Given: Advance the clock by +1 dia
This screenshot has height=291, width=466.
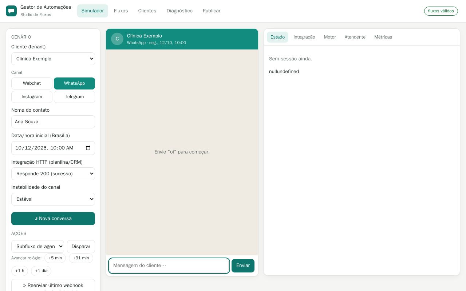Looking at the screenshot, I should point(41,271).
